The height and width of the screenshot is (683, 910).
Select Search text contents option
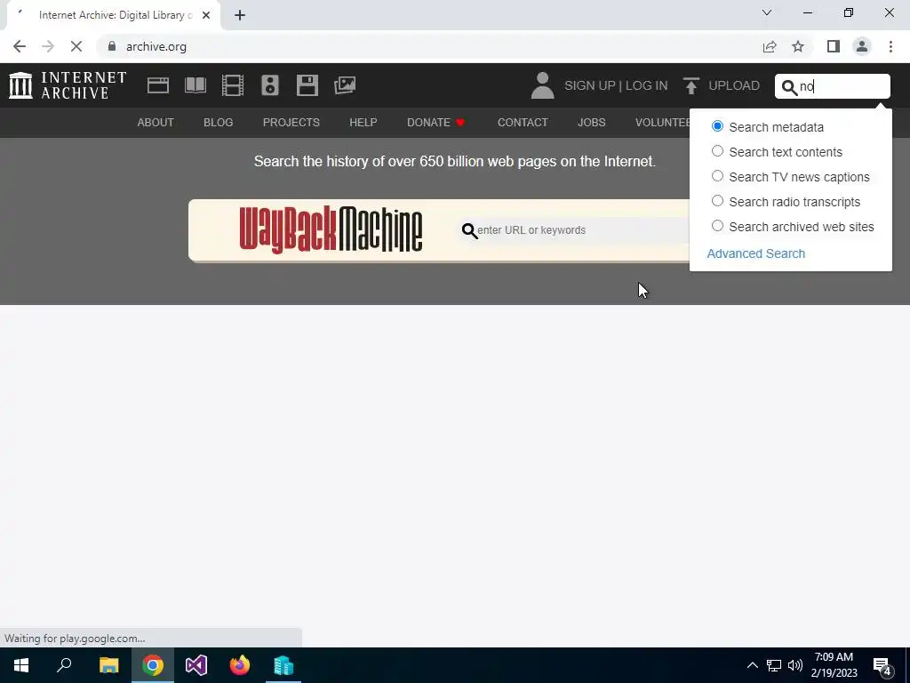click(x=717, y=151)
